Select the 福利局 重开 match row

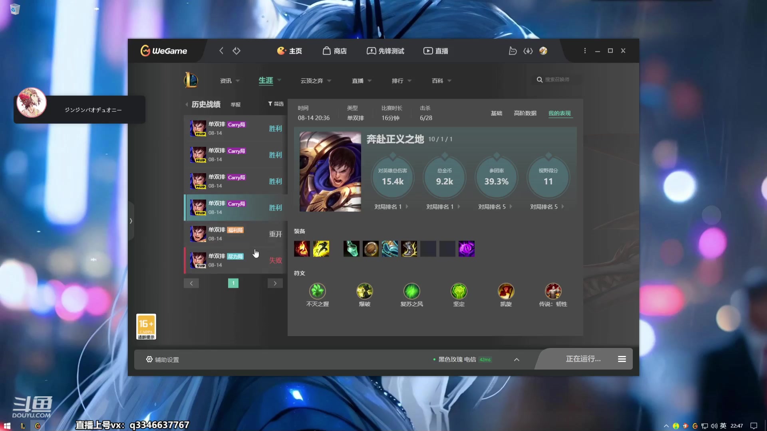coord(236,234)
